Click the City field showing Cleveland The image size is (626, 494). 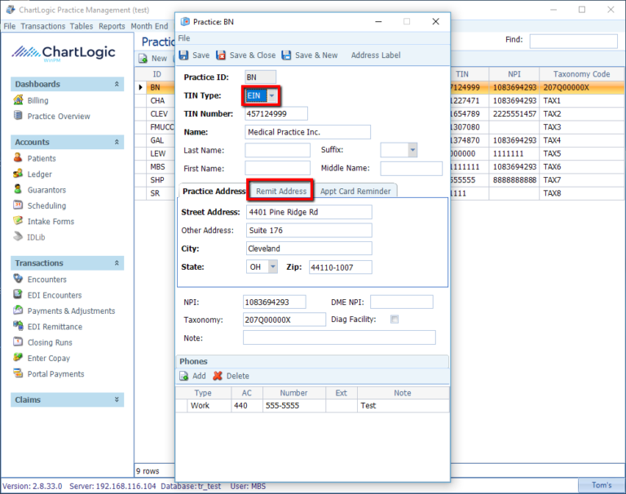309,249
